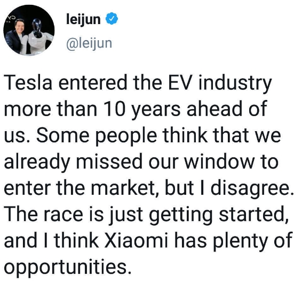
Task: Click the word Xiaomi in the tweet
Action: 136,240
